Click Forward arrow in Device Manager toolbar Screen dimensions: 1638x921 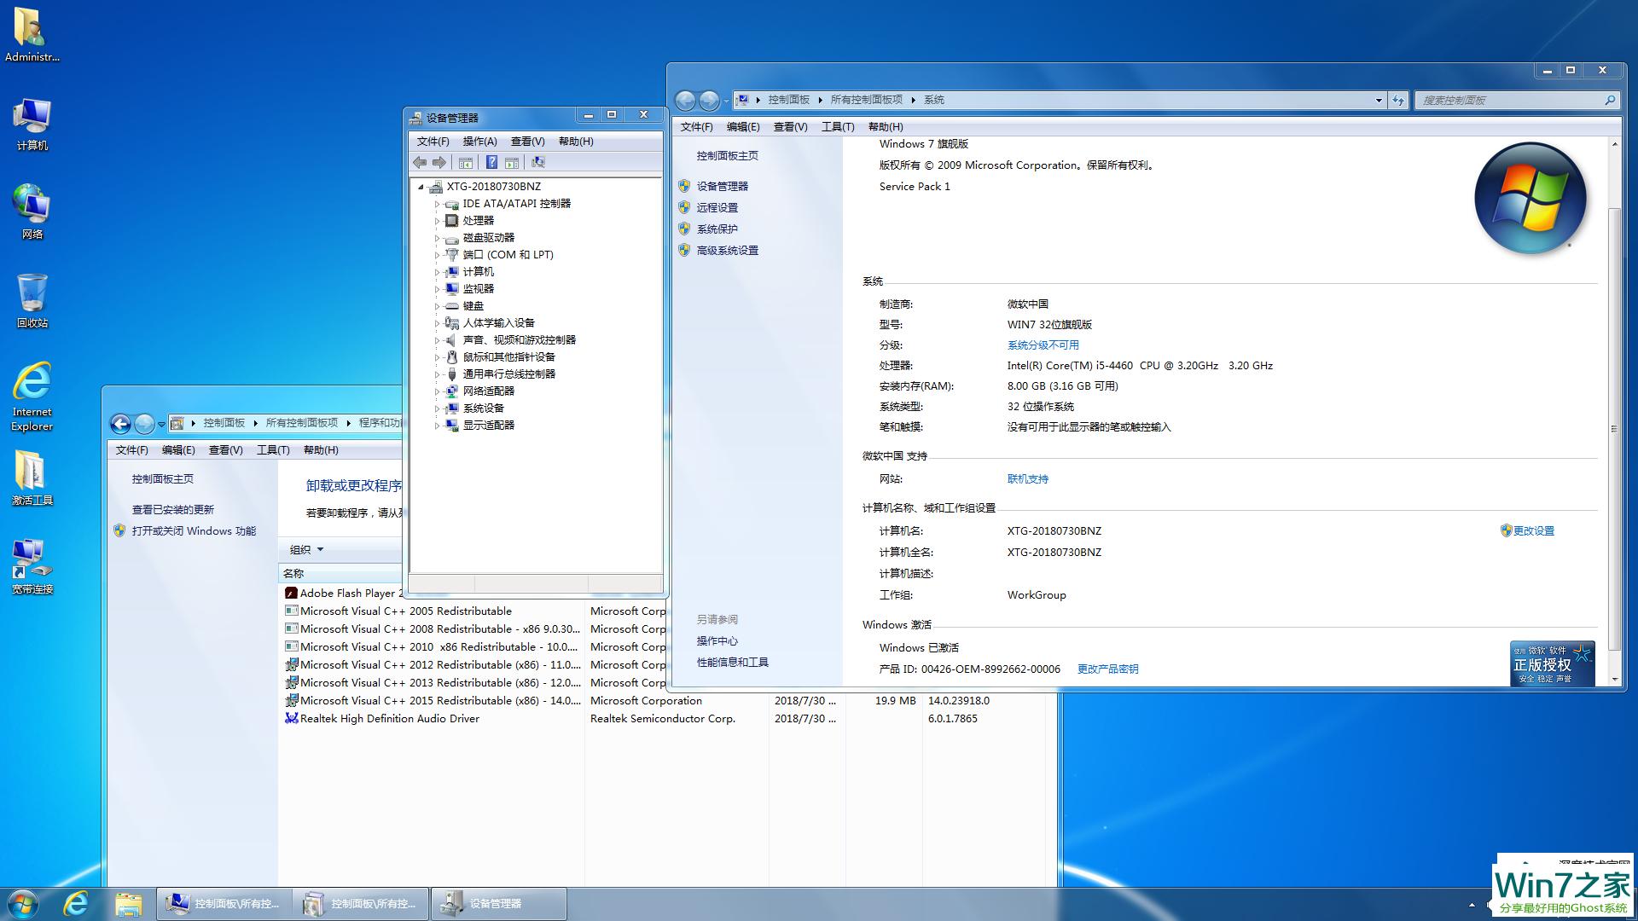click(x=439, y=162)
